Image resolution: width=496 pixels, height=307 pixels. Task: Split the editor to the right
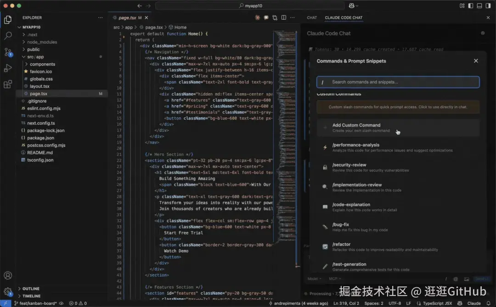284,18
